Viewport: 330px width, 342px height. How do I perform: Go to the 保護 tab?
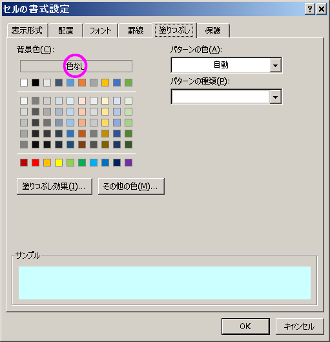[213, 30]
